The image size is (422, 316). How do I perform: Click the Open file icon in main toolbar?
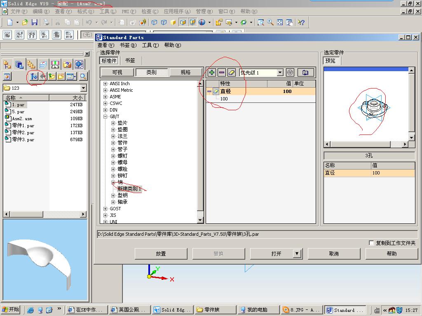[x=25, y=22]
